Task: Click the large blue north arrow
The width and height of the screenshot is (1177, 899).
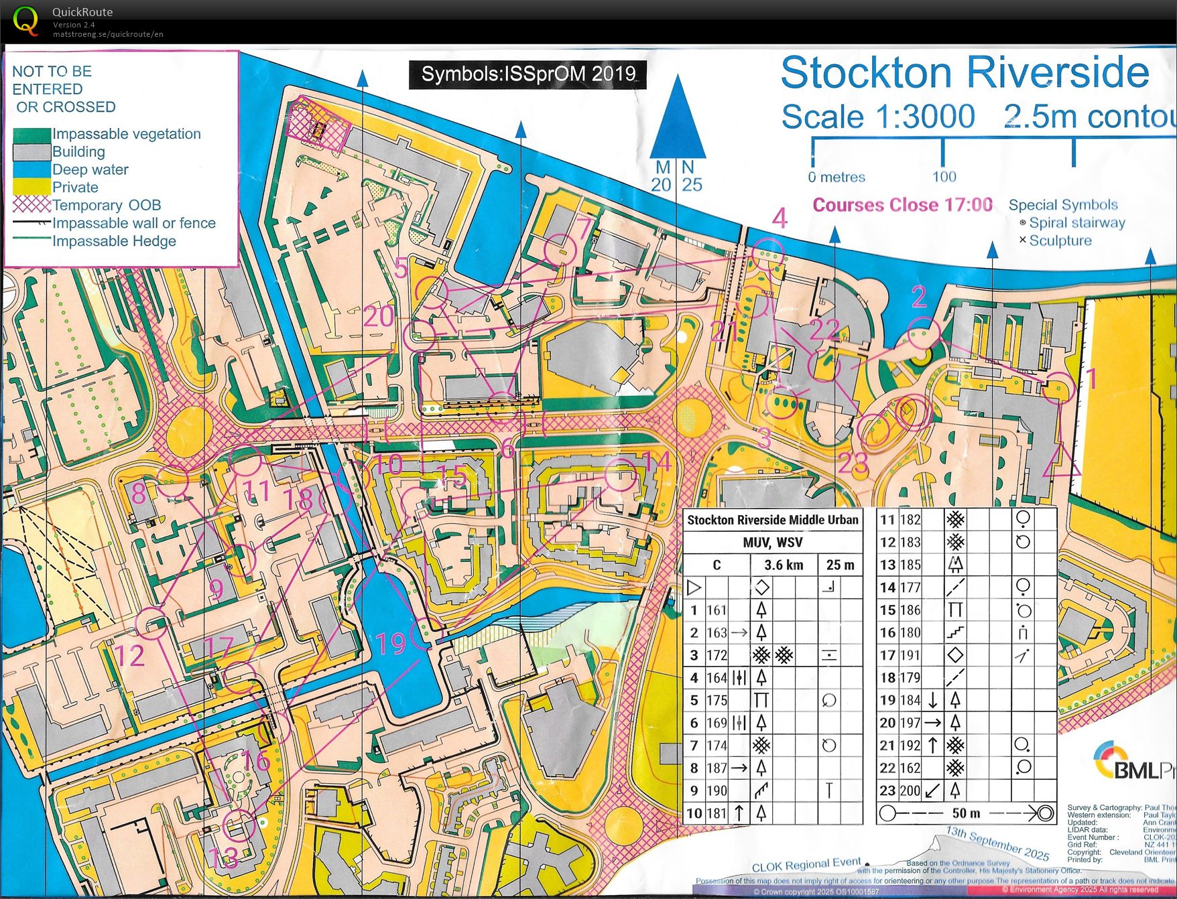Action: tap(677, 116)
